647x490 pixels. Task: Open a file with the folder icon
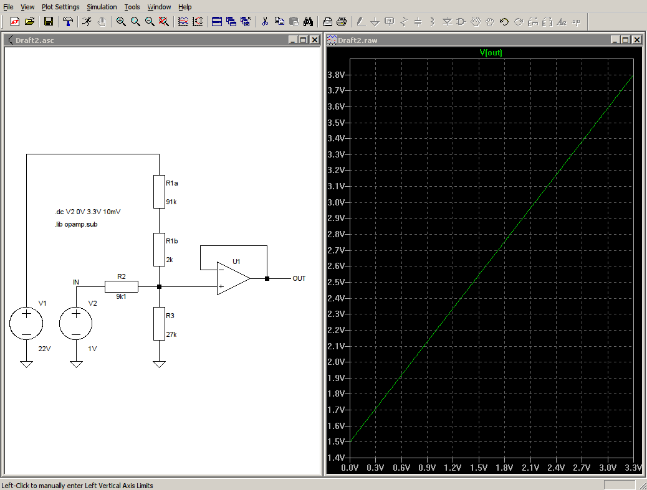pos(29,21)
